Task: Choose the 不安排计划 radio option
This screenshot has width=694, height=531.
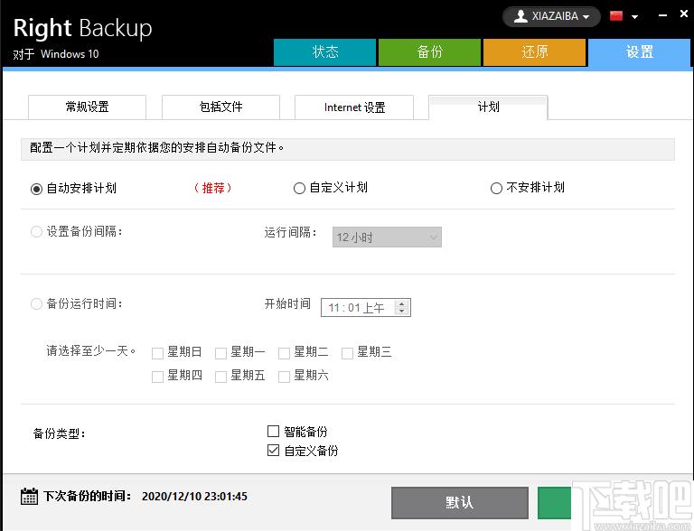Action: (x=496, y=189)
